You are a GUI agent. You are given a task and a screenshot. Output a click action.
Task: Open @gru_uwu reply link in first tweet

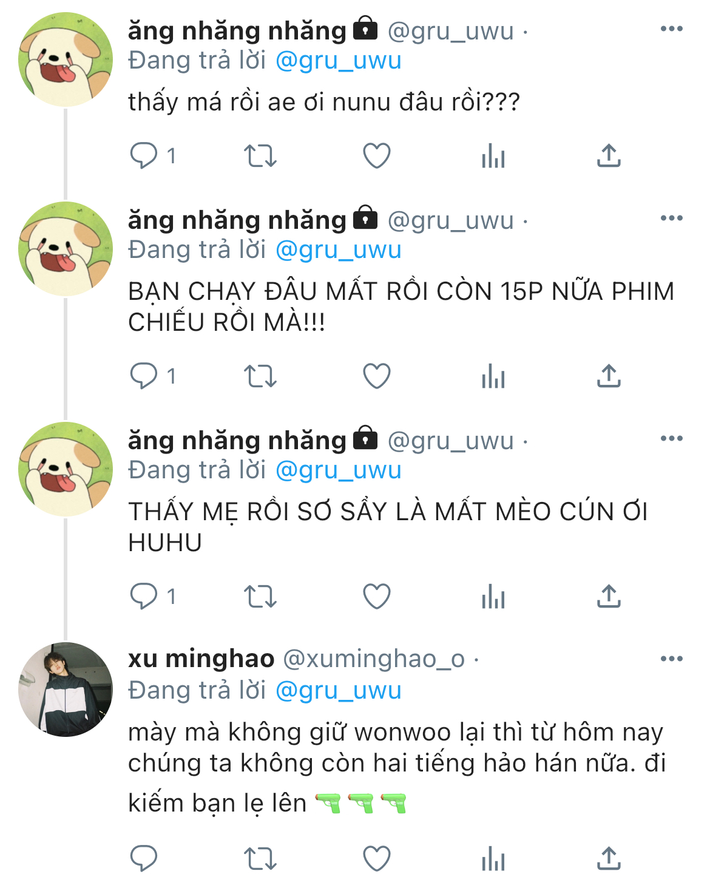(339, 60)
